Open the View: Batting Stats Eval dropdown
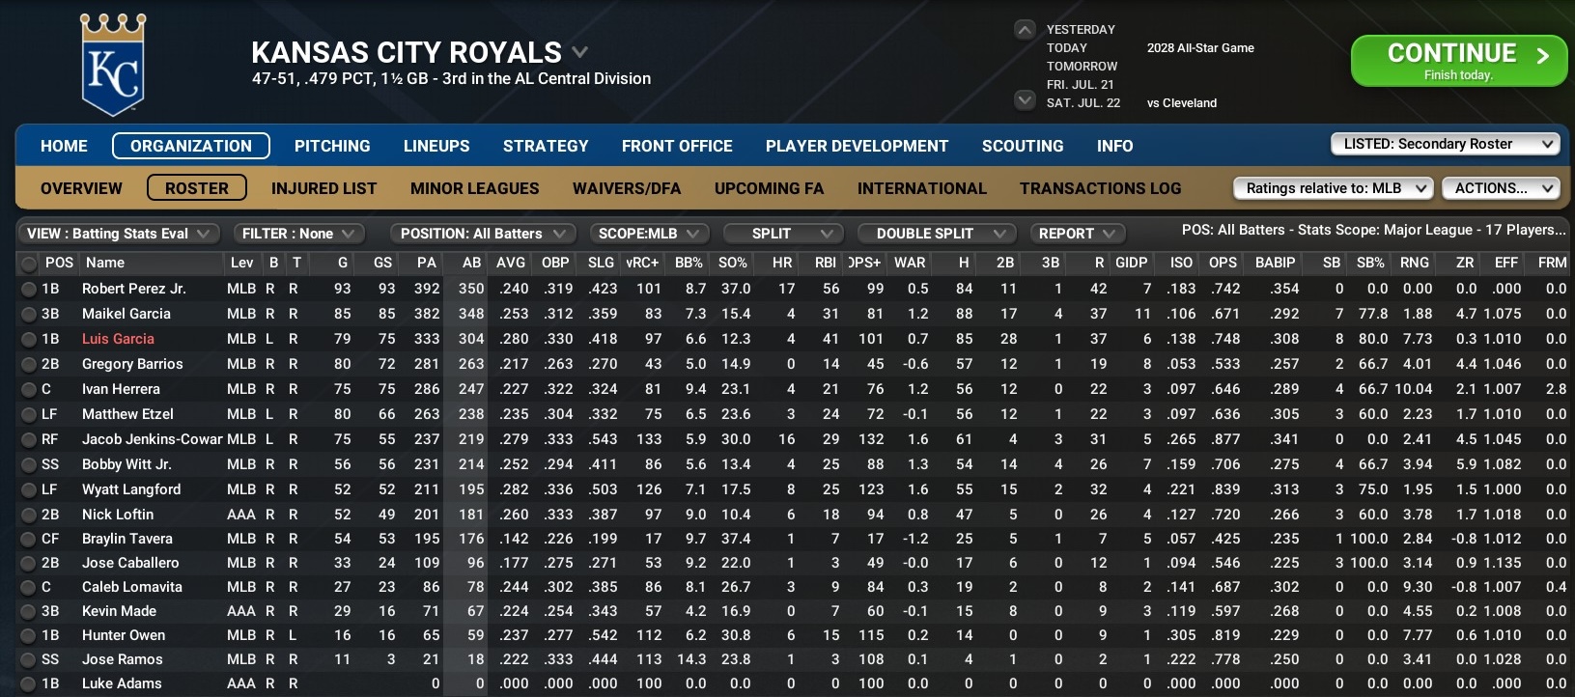This screenshot has height=697, width=1575. click(118, 234)
